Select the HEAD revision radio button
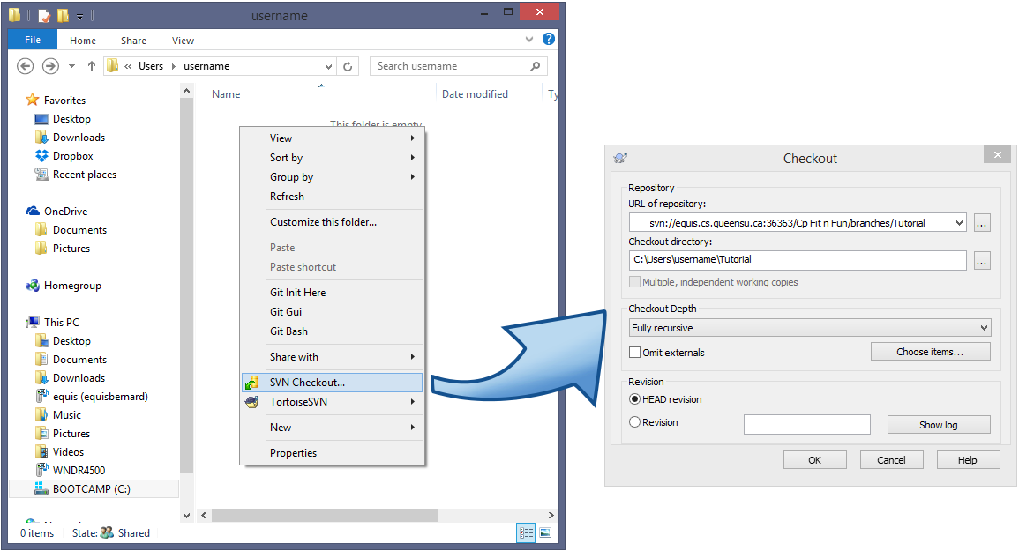The image size is (1019, 551). pyautogui.click(x=635, y=399)
